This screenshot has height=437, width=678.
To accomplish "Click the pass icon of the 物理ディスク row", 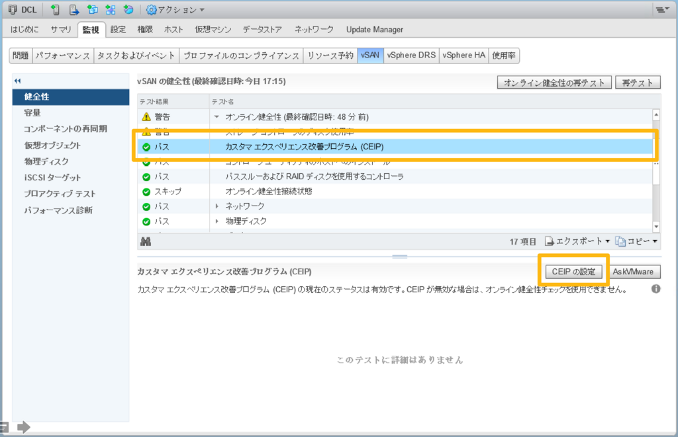I will click(x=146, y=221).
